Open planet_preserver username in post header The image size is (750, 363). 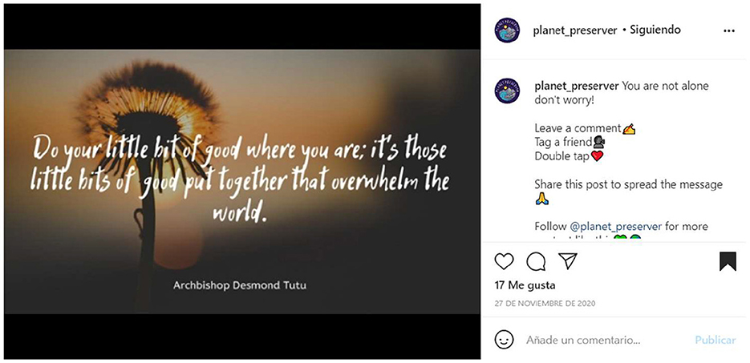click(x=575, y=30)
